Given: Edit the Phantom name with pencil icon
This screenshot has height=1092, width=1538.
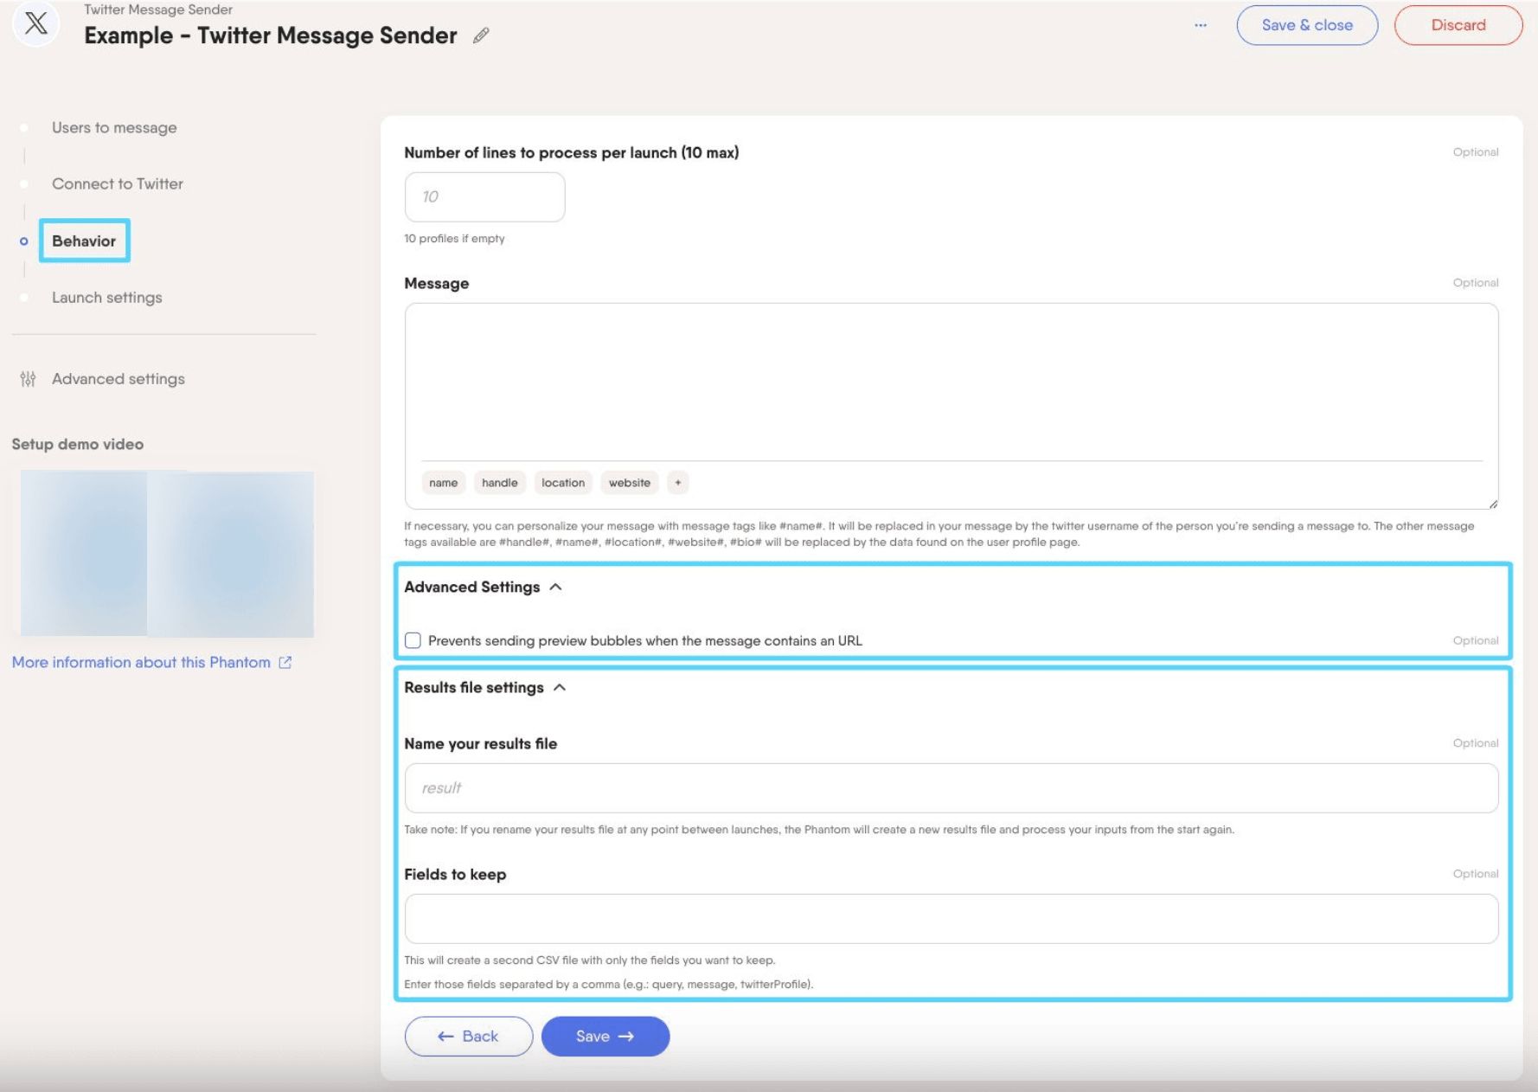Looking at the screenshot, I should tap(481, 35).
